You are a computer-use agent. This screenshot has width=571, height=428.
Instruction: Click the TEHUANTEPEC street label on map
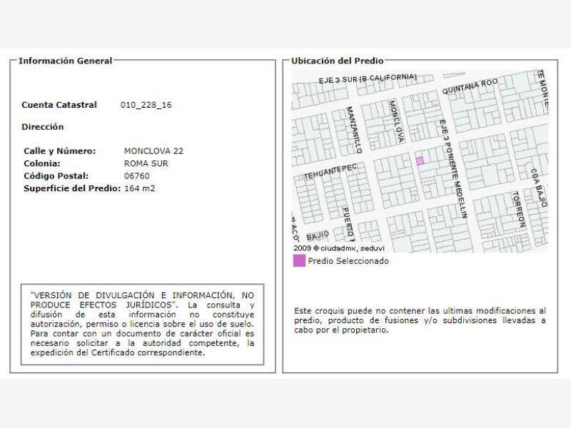[x=330, y=171]
